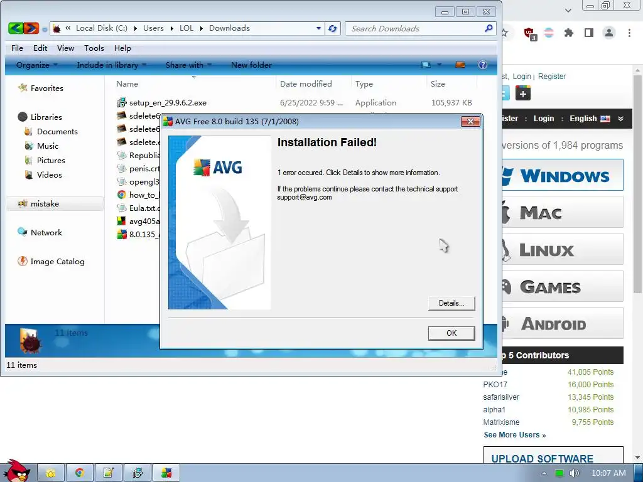
Task: Open the Tools menu
Action: (x=94, y=48)
